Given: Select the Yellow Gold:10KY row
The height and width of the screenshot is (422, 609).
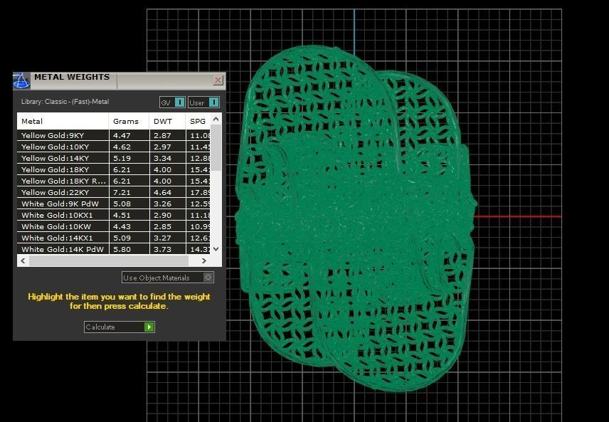Looking at the screenshot, I should pos(114,147).
